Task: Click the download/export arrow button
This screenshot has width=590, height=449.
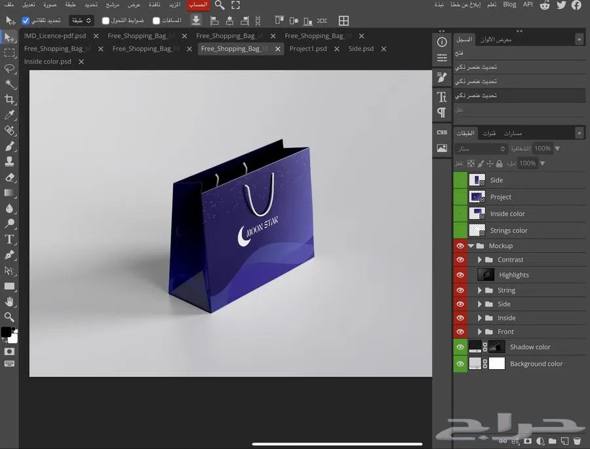Action: coord(195,20)
